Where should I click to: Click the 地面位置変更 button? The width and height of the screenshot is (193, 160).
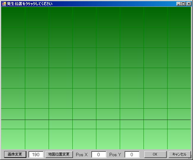(x=59, y=154)
